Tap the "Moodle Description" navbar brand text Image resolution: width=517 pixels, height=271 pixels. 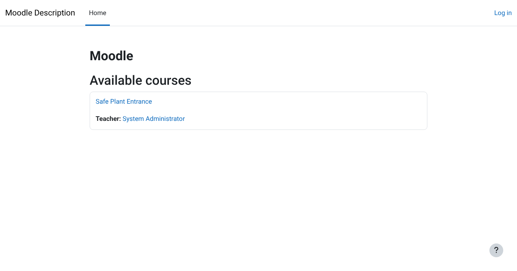40,13
